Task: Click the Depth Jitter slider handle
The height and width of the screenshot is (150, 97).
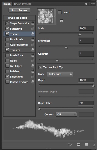Action: click(39, 109)
